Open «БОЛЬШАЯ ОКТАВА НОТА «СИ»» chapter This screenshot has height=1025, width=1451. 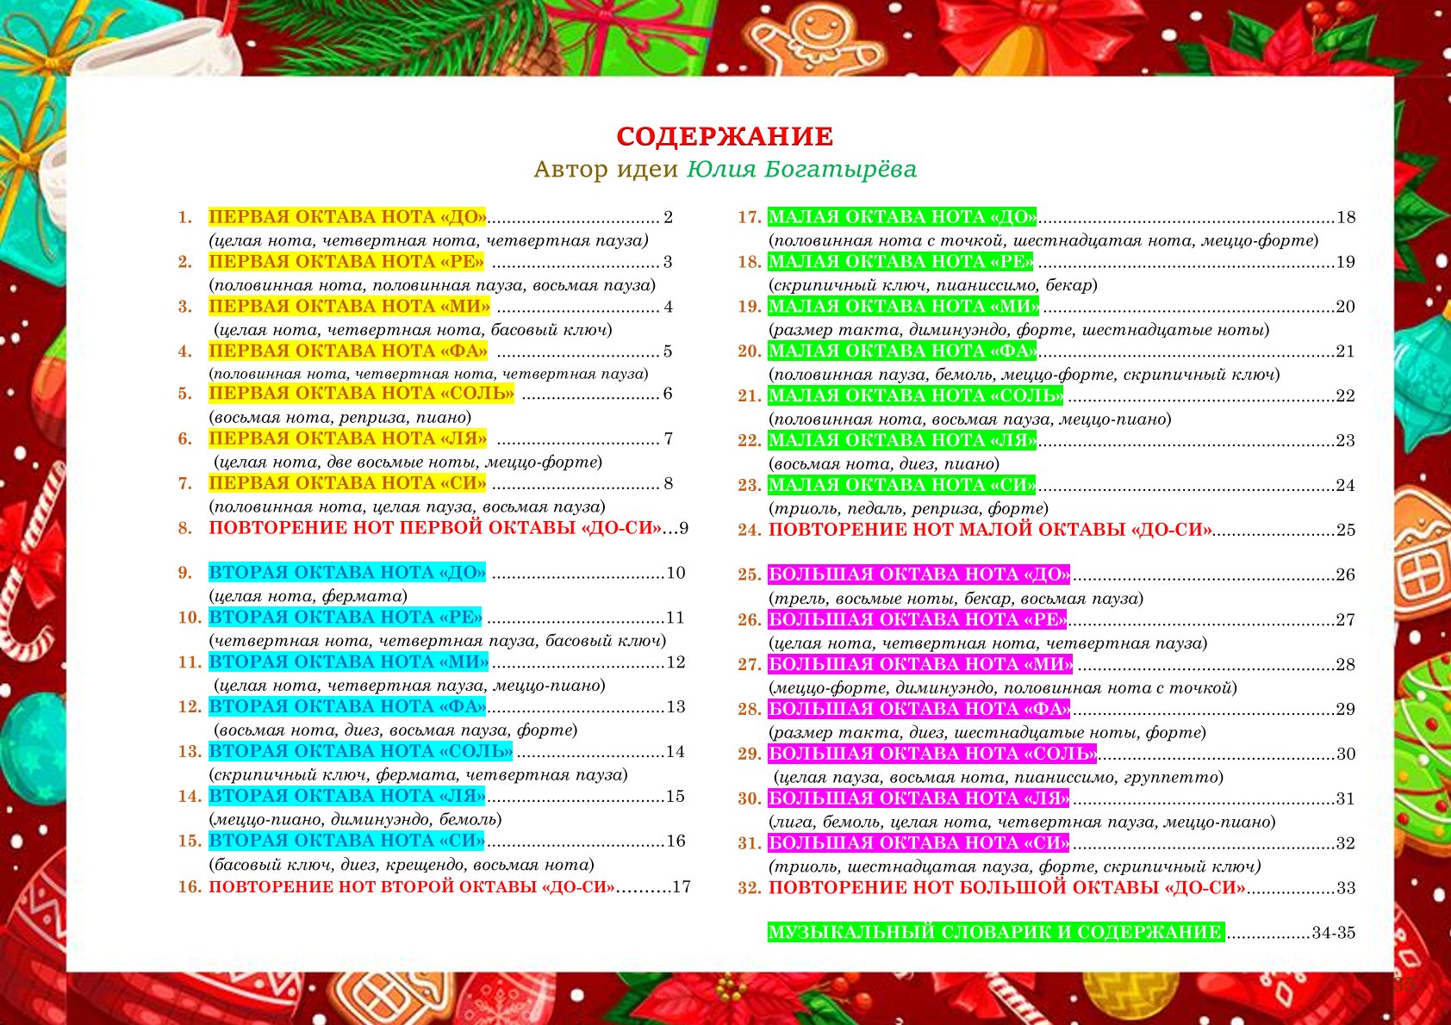click(x=919, y=843)
